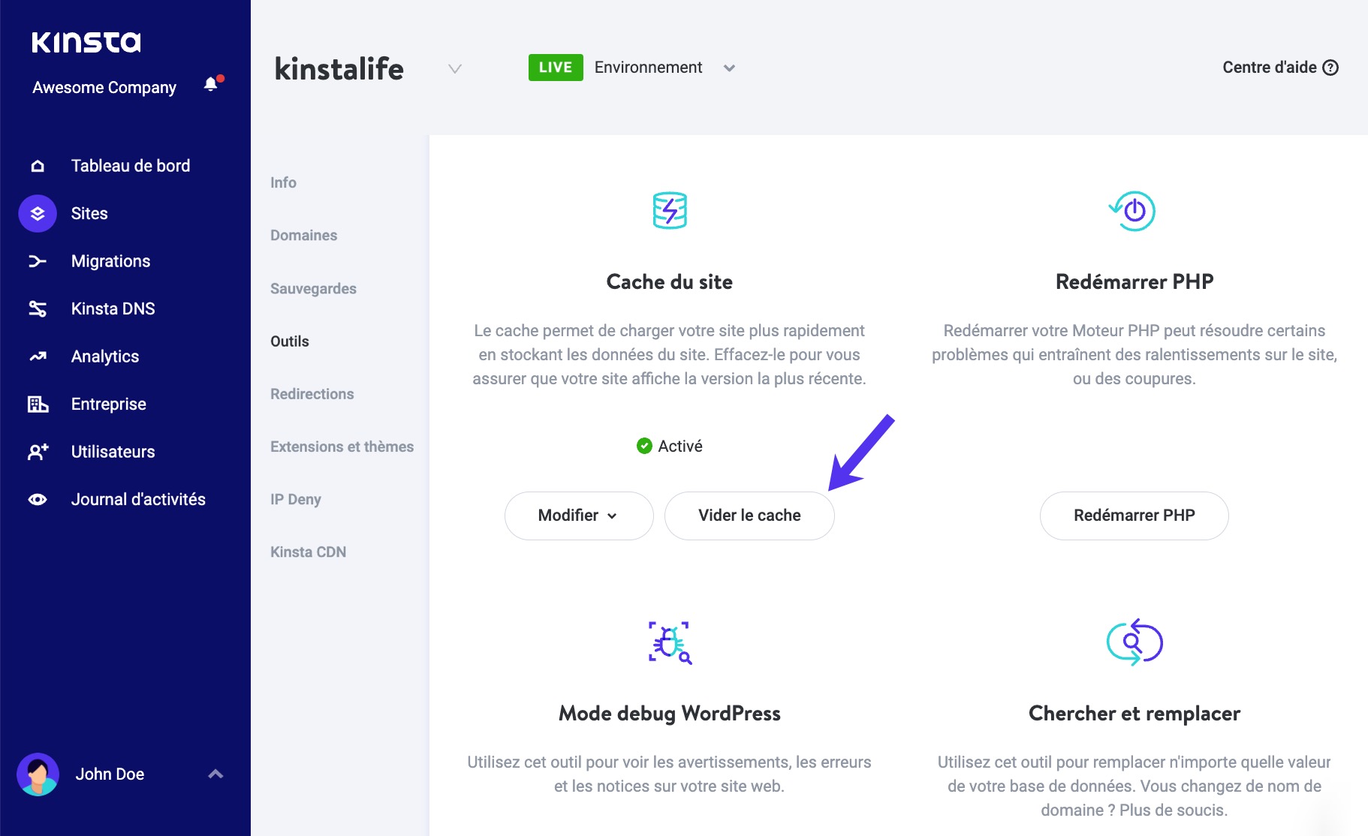Click the Centre d'aide help icon

pos(1331,67)
